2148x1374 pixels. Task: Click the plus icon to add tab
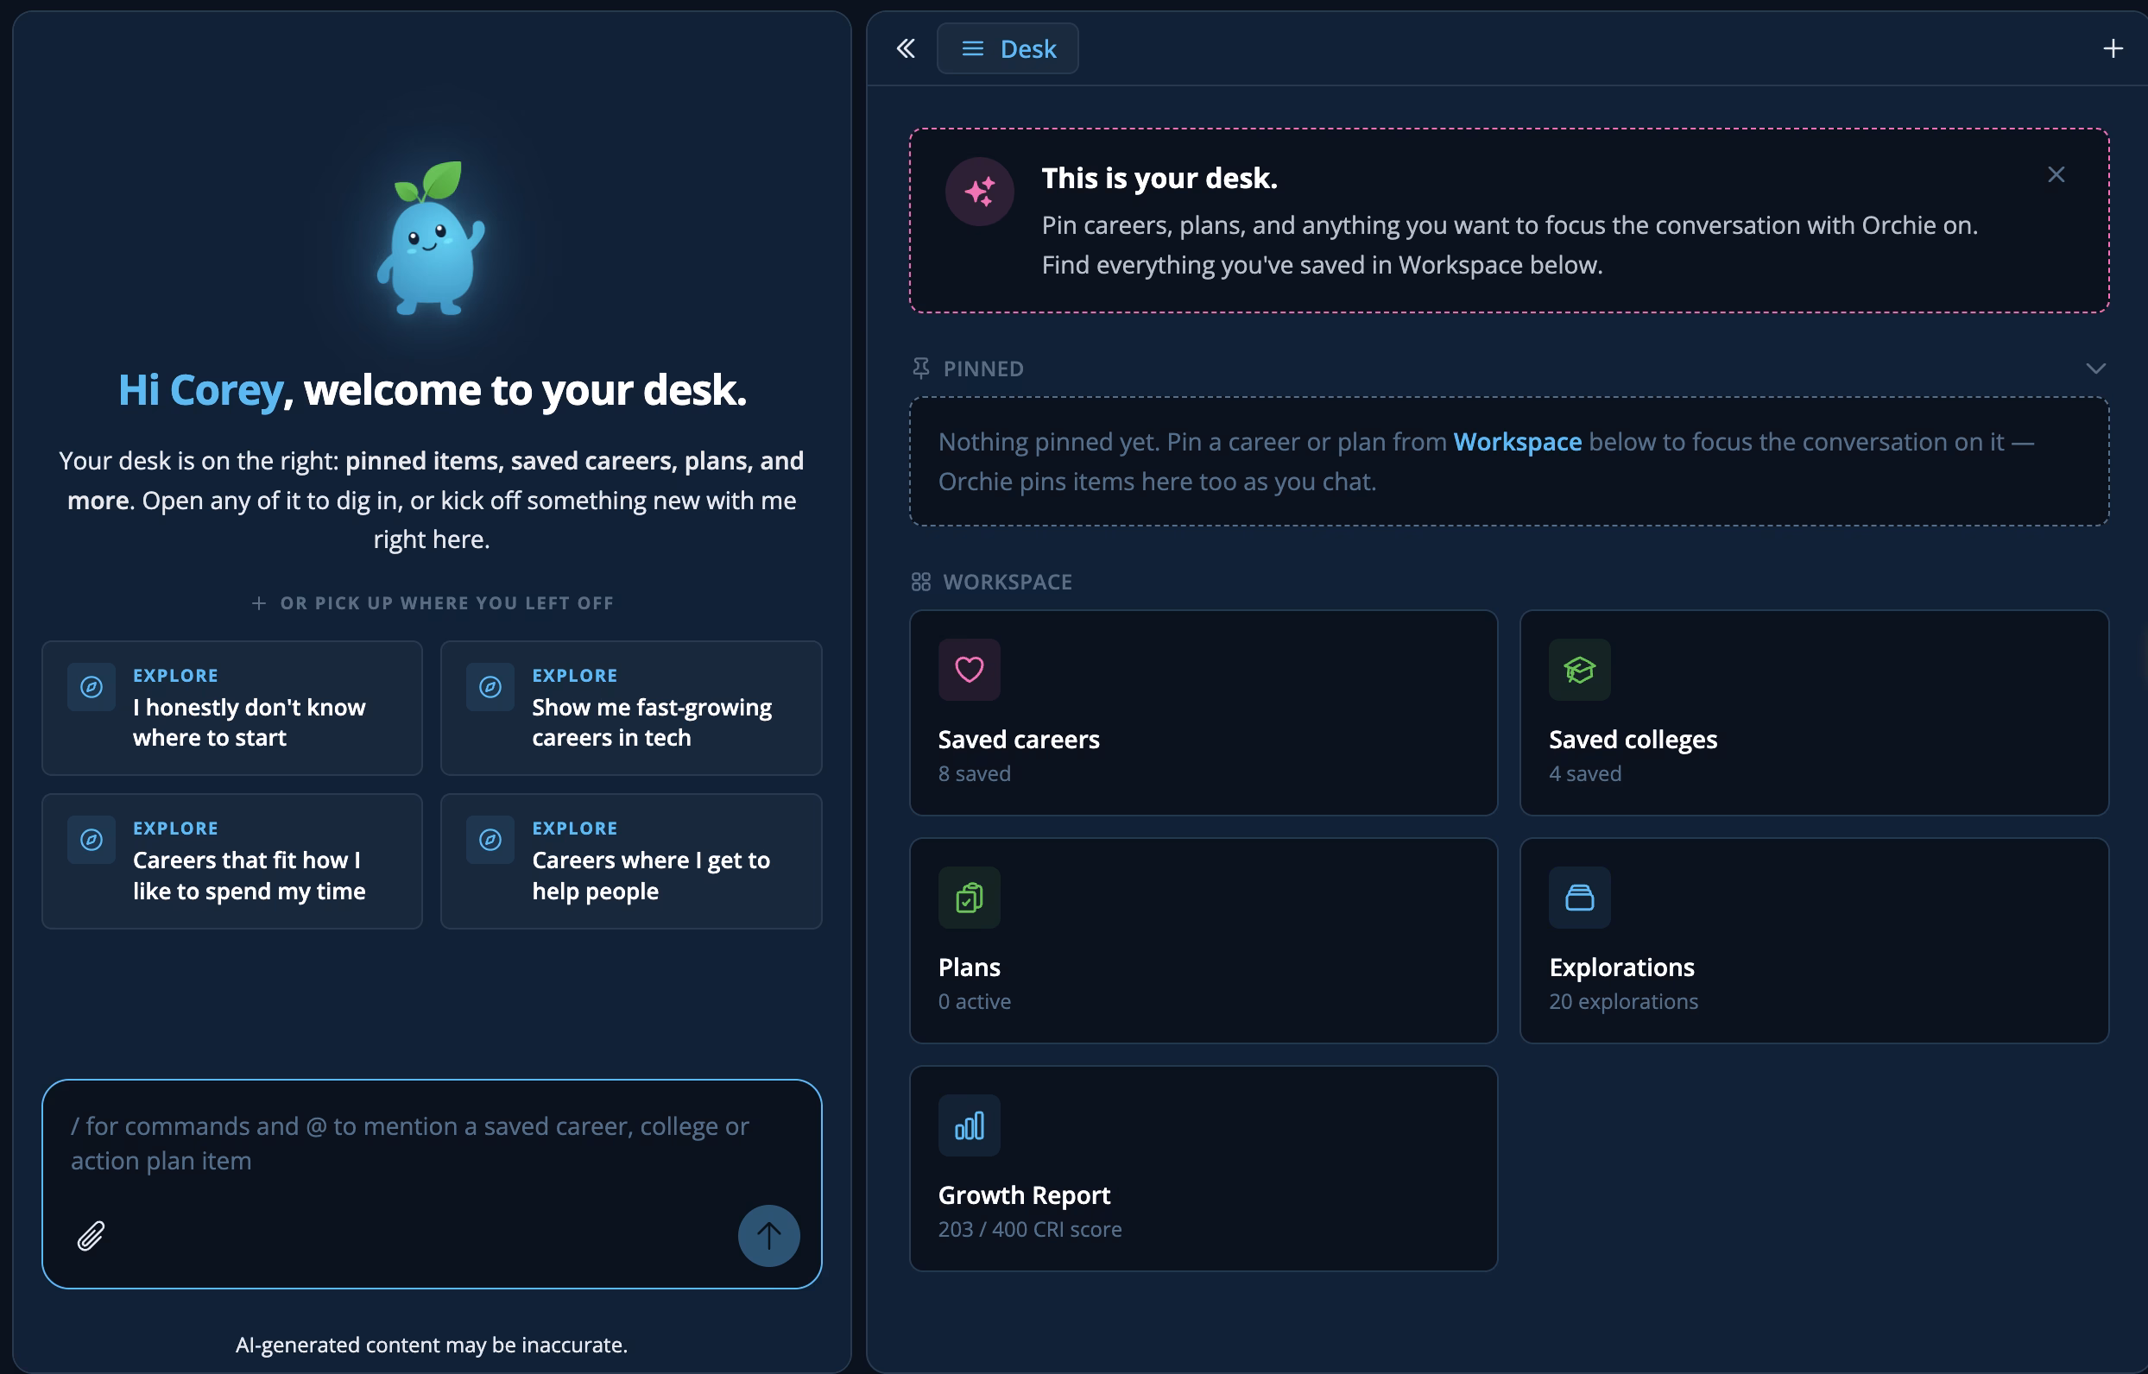pos(2113,48)
